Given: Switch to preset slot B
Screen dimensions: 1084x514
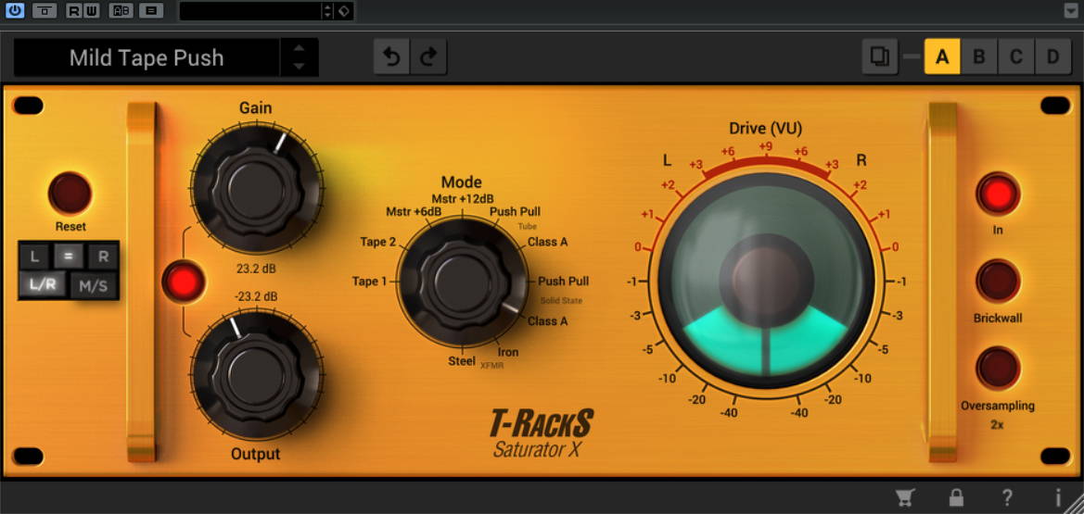Looking at the screenshot, I should pos(979,56).
